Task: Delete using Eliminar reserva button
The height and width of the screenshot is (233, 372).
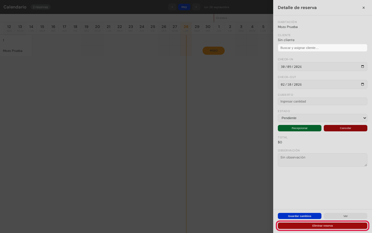Action: pos(323,226)
